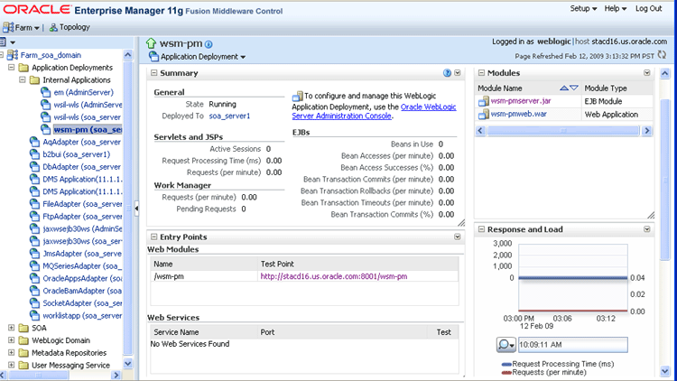Select FileAdapter application in tree
This screenshot has height=381, width=677.
(x=82, y=204)
